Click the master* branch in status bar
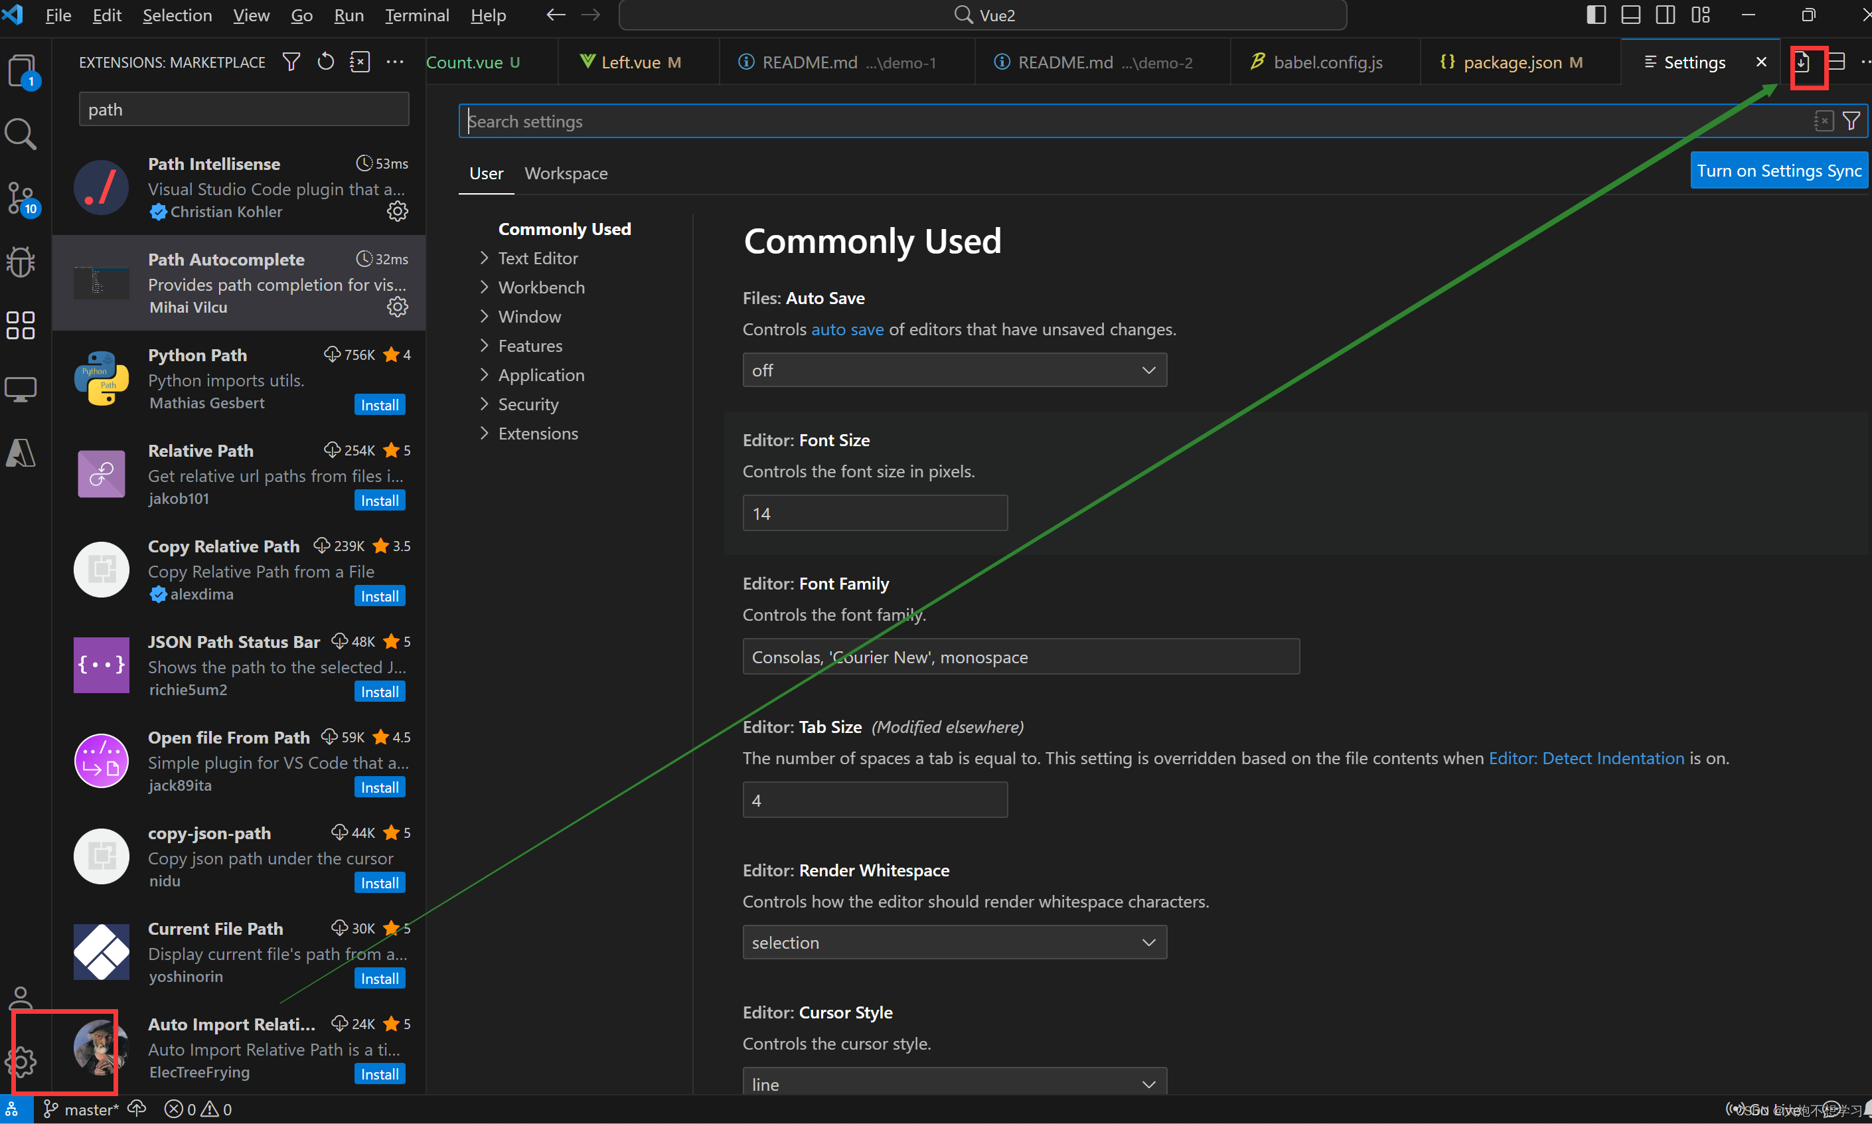The width and height of the screenshot is (1872, 1124). tap(81, 1109)
